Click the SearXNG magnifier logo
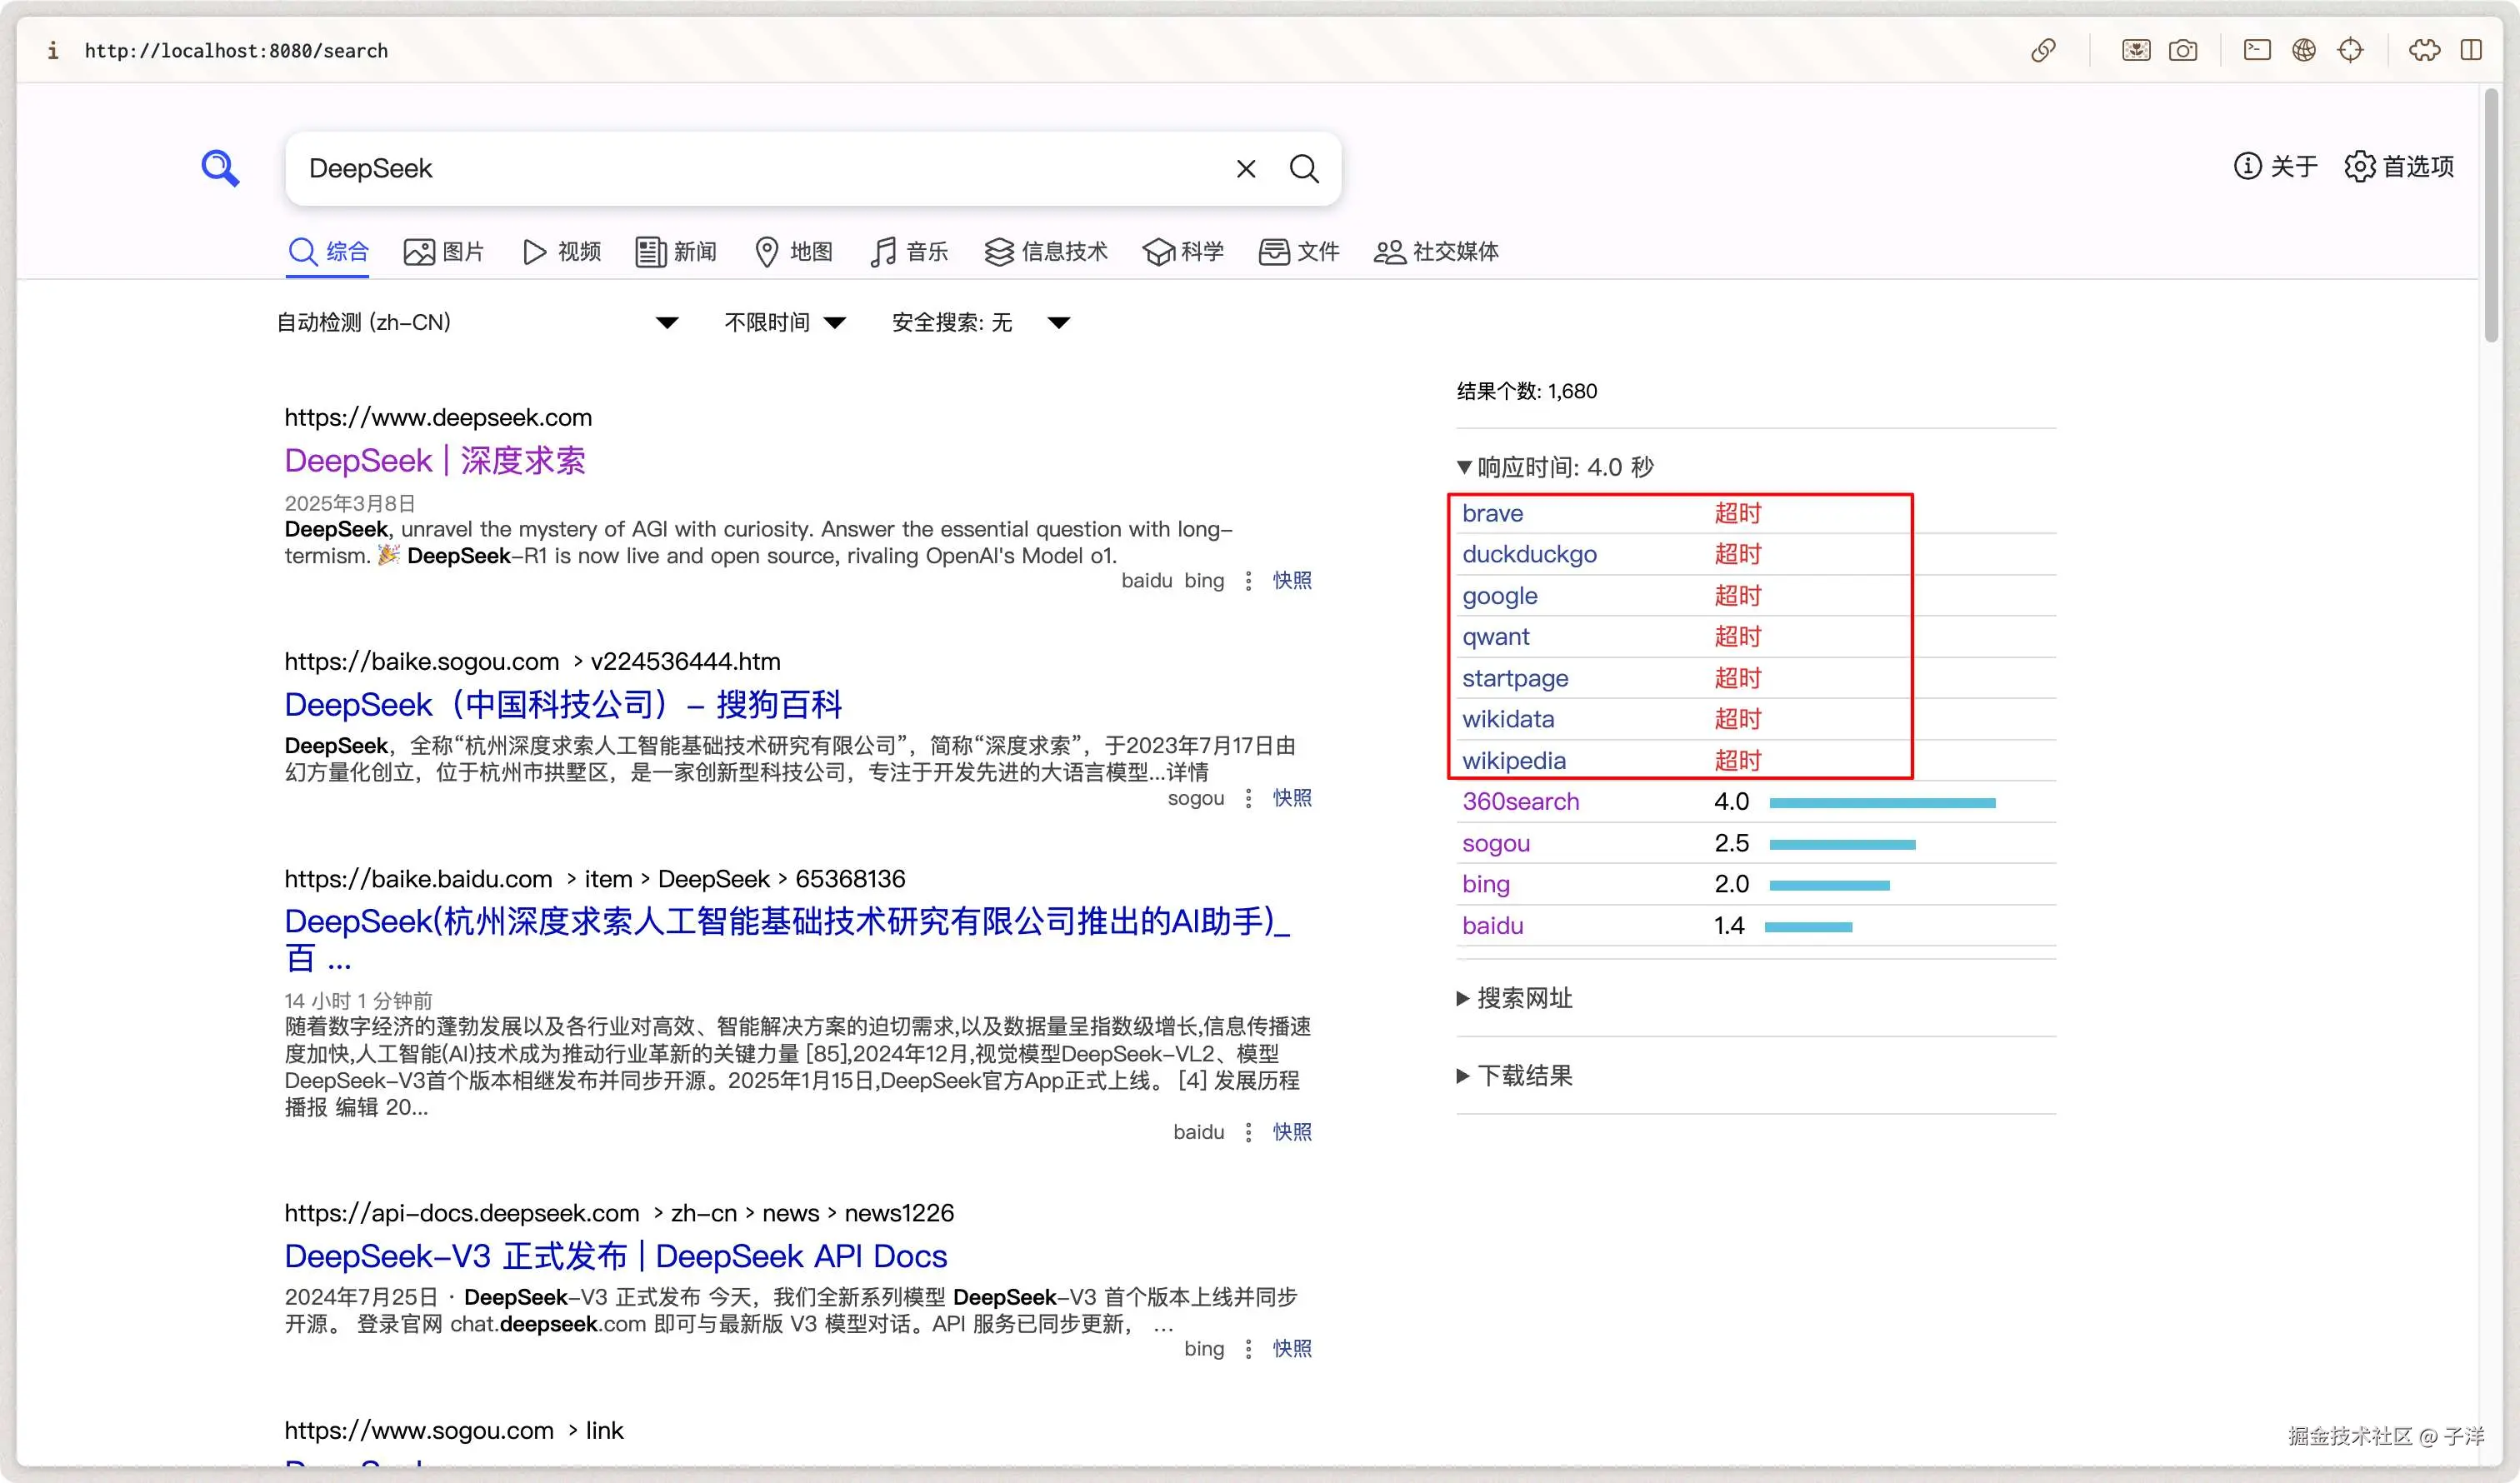2520x1483 pixels. point(220,168)
